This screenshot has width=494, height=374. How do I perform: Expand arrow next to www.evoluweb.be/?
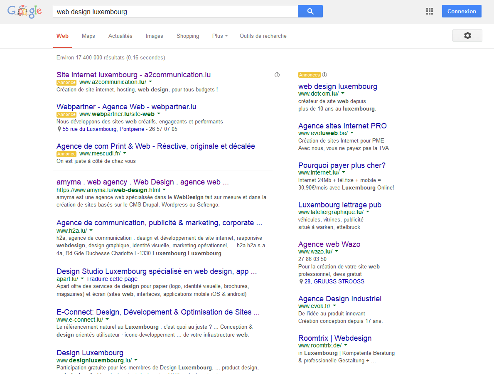[x=352, y=133]
